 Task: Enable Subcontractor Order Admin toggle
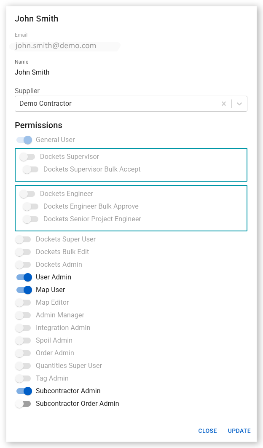tap(23, 403)
